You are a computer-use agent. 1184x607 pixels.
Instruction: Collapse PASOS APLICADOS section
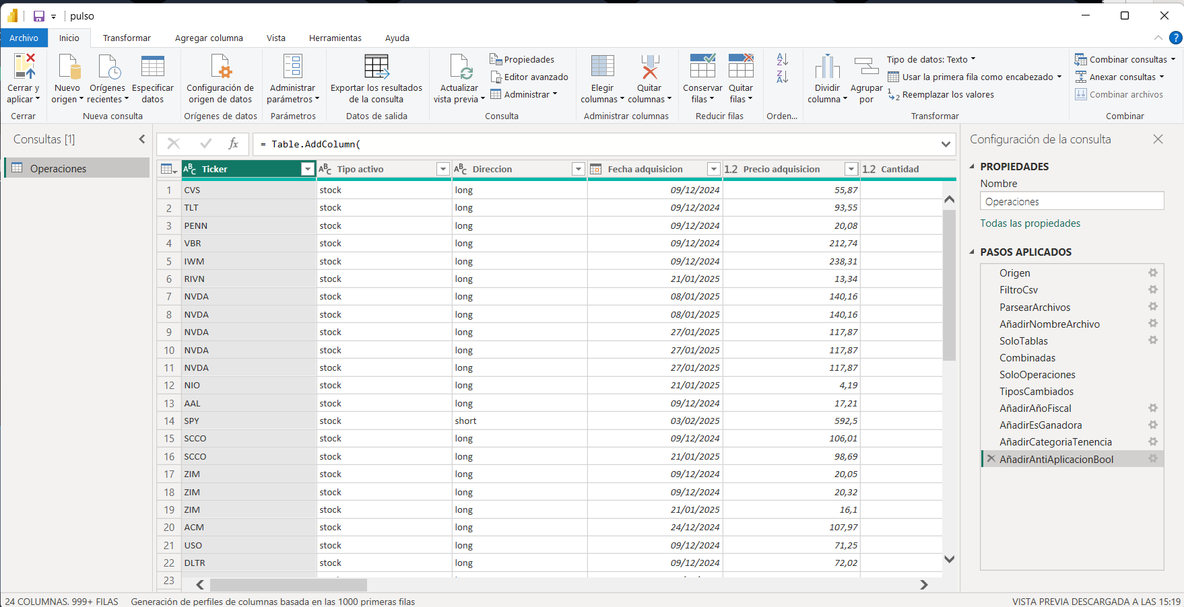point(972,252)
